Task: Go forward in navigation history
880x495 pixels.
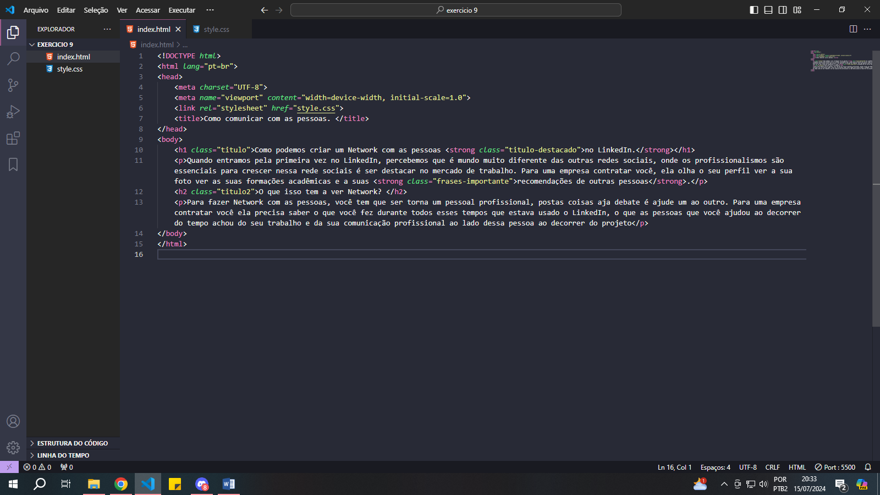Action: click(279, 10)
